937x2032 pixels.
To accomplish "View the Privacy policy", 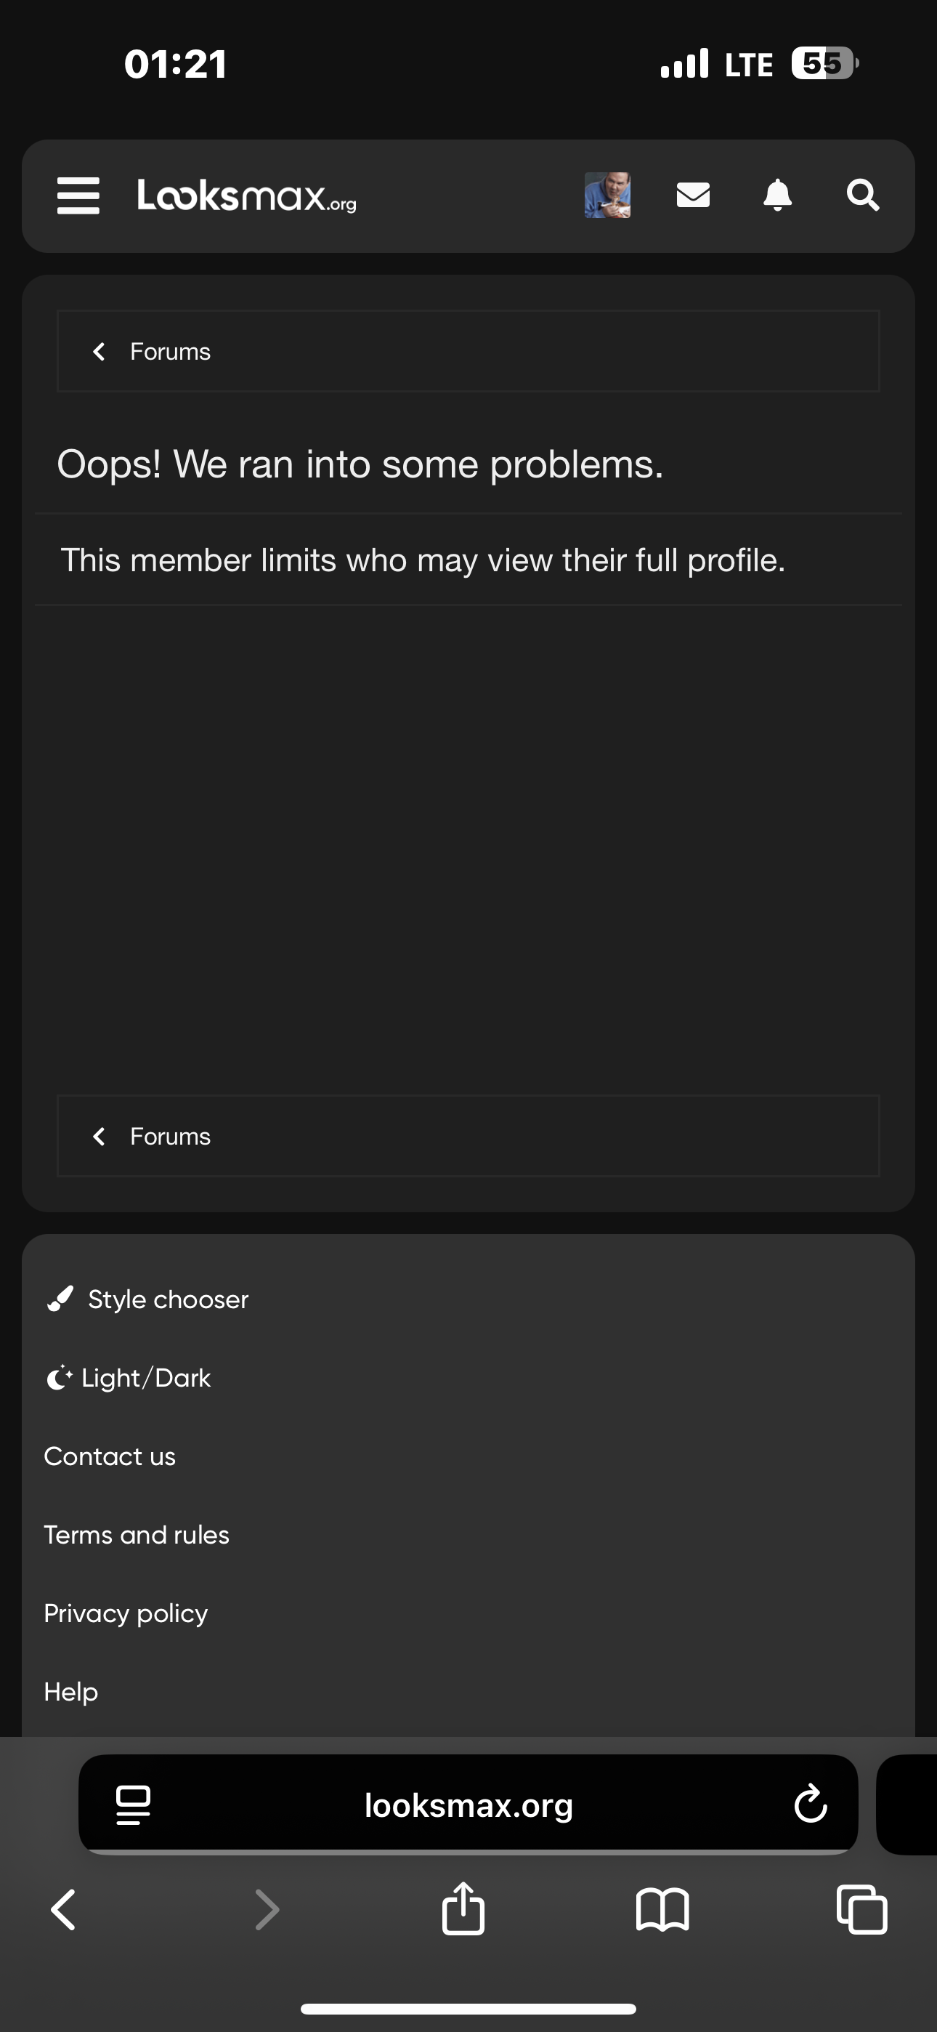I will [x=126, y=1613].
